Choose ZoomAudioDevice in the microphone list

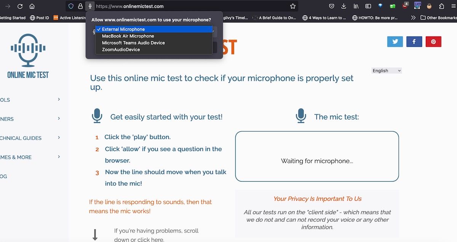tap(154, 50)
